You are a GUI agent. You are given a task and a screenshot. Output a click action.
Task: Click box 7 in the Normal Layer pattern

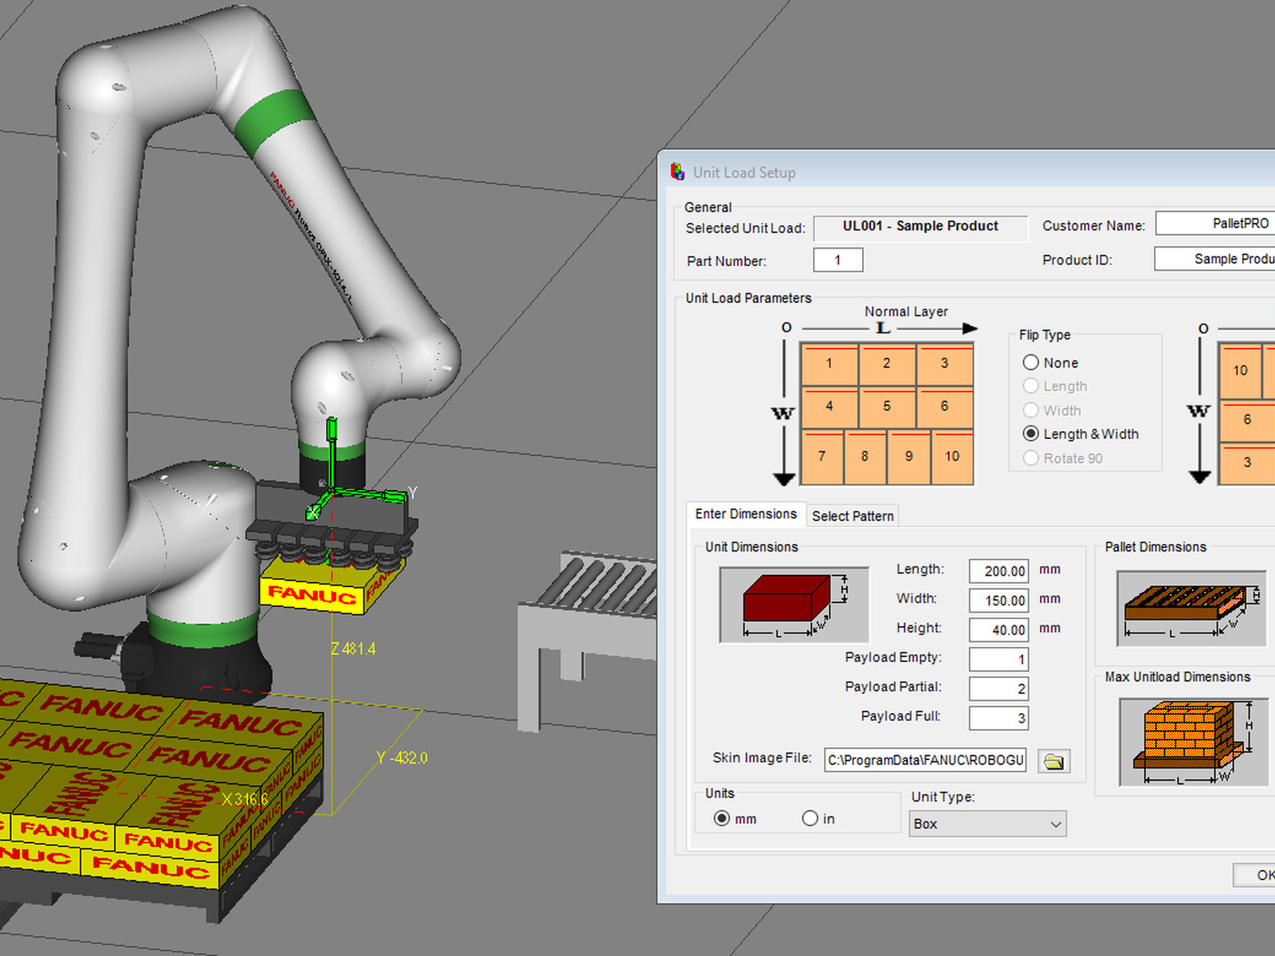tap(822, 456)
